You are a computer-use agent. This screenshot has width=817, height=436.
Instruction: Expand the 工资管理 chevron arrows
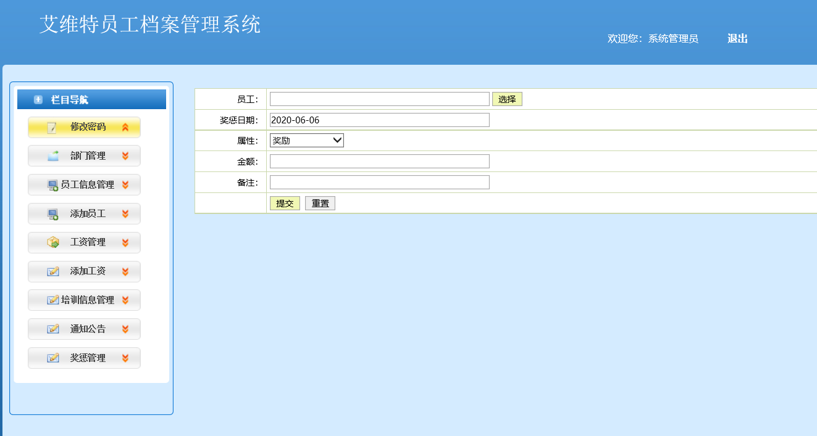[x=125, y=243]
